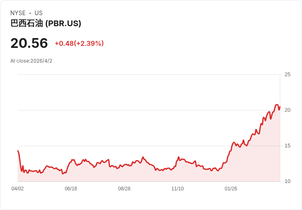Select the 08/28 date on the x-axis
302x210 pixels.
click(124, 189)
